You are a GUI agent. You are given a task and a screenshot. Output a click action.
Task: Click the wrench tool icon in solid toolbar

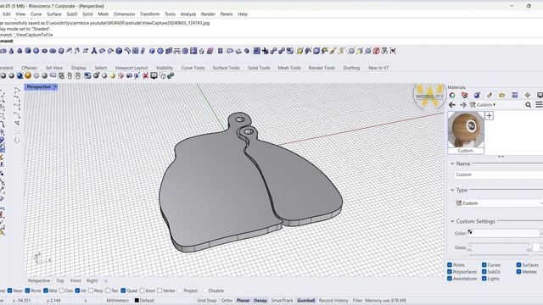tap(266, 51)
